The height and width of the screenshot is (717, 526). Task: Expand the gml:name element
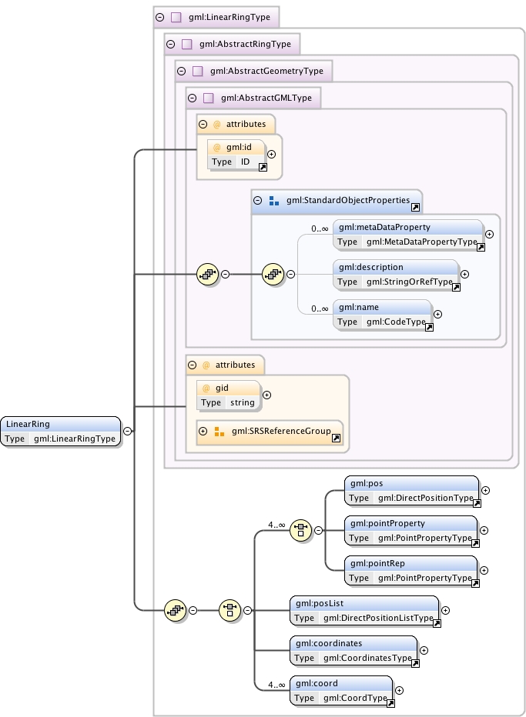click(437, 314)
